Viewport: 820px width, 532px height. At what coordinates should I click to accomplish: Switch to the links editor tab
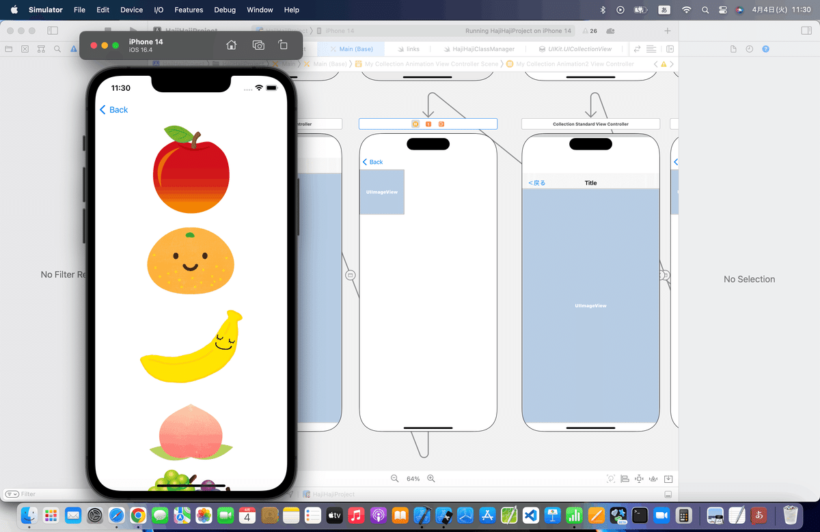click(408, 49)
